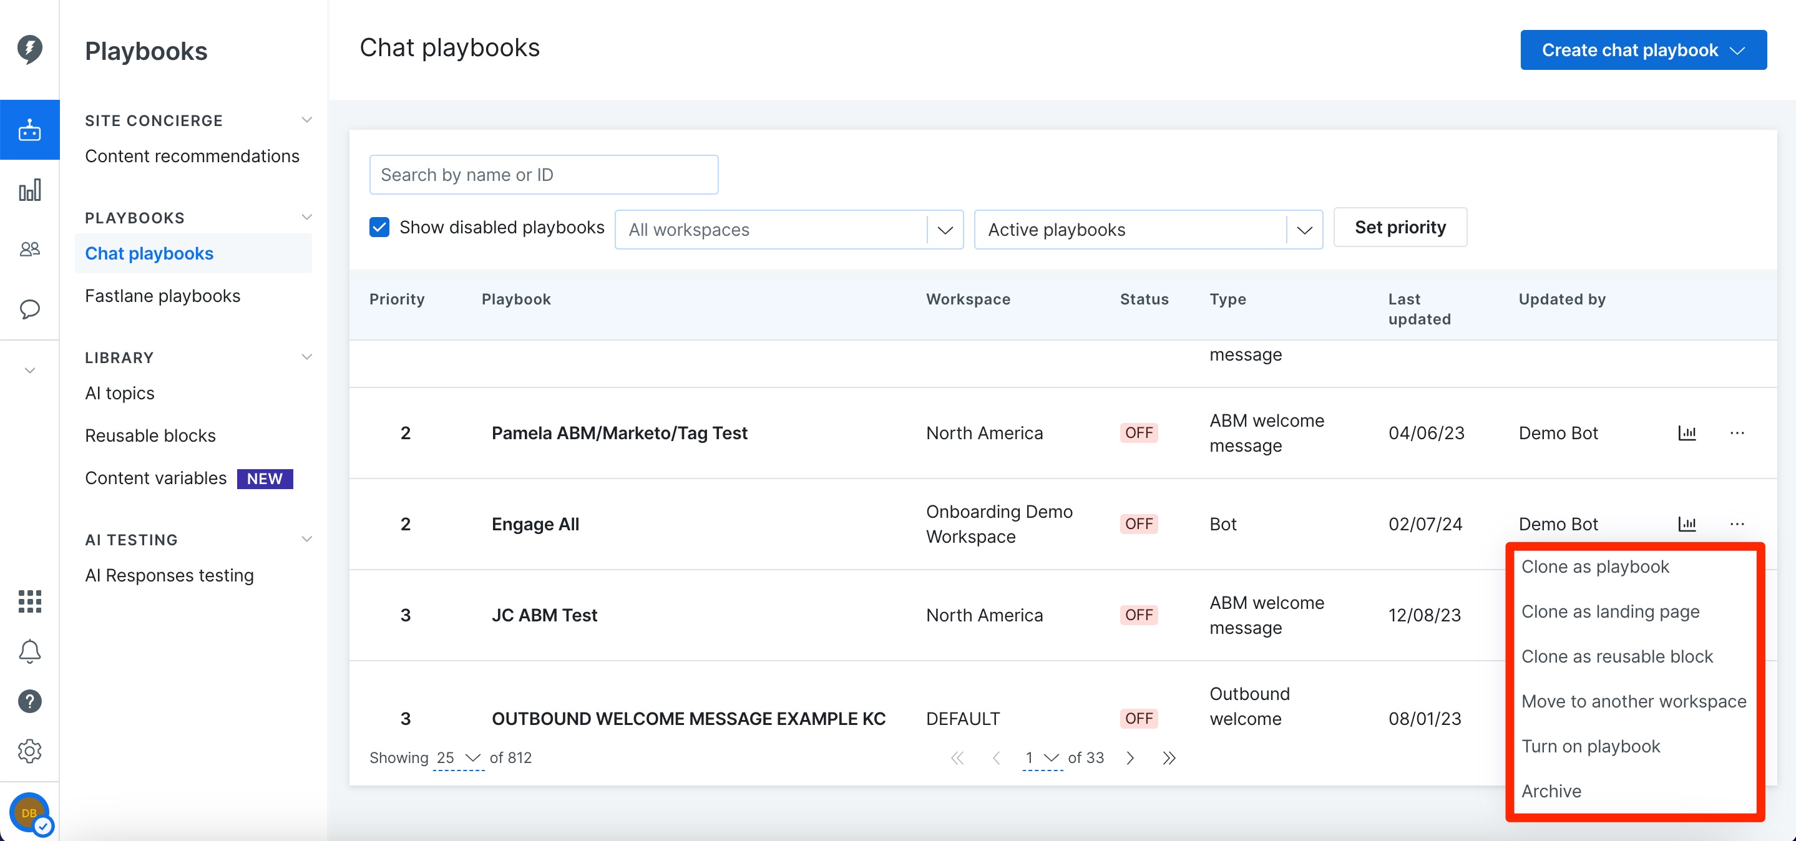This screenshot has width=1796, height=841.
Task: Go to the next page arrow
Action: tap(1130, 758)
